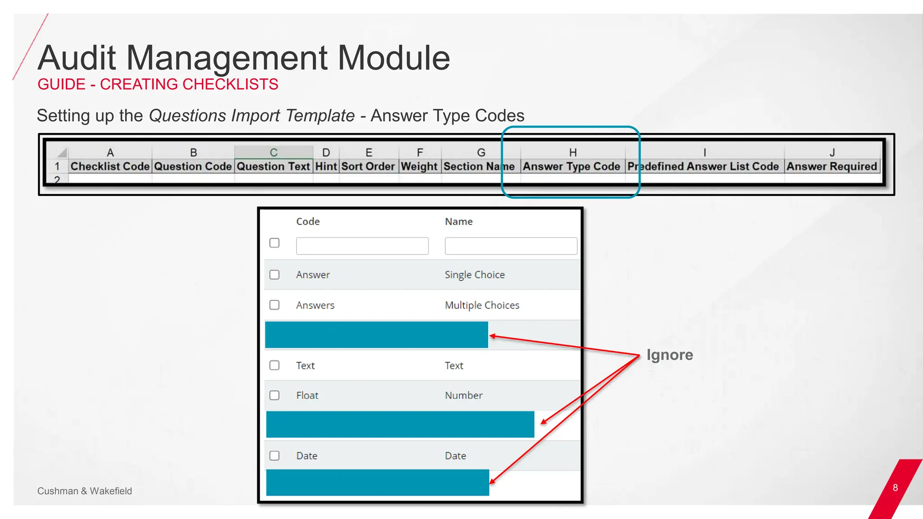Screen dimensions: 923x519
Task: Select the Answer Required header cell
Action: click(832, 166)
